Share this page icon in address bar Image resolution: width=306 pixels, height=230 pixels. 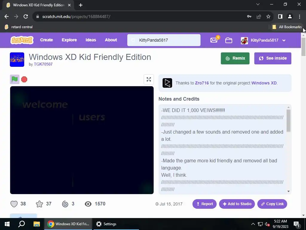click(259, 17)
